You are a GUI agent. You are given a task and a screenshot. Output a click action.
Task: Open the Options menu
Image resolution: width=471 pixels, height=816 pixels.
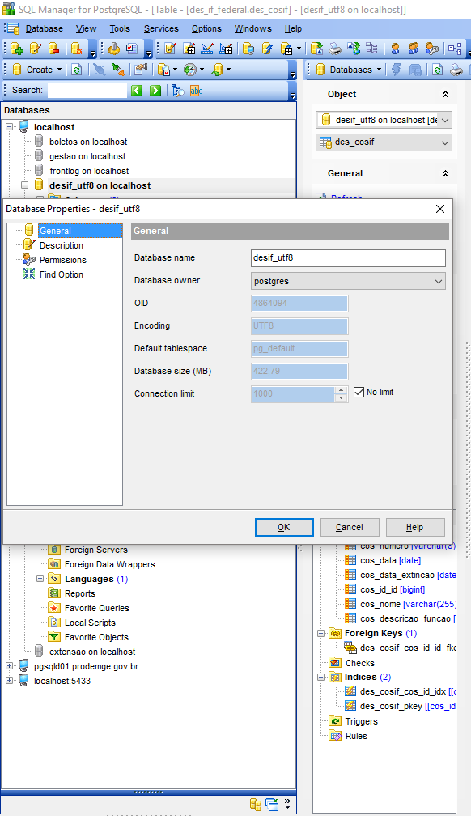206,28
